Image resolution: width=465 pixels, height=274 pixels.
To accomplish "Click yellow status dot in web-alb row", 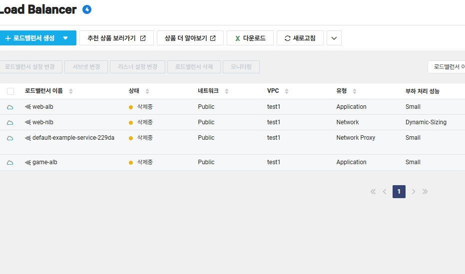I will coord(131,107).
